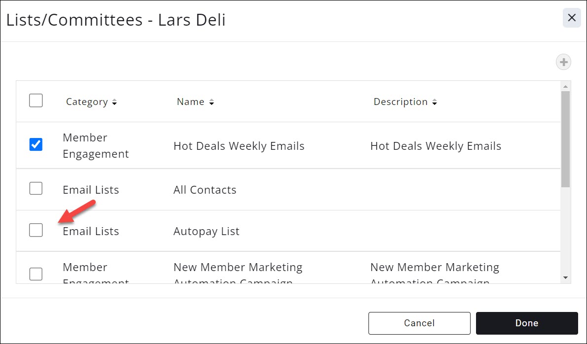Sort by Category column arrows
Image resolution: width=587 pixels, height=344 pixels.
coord(114,103)
